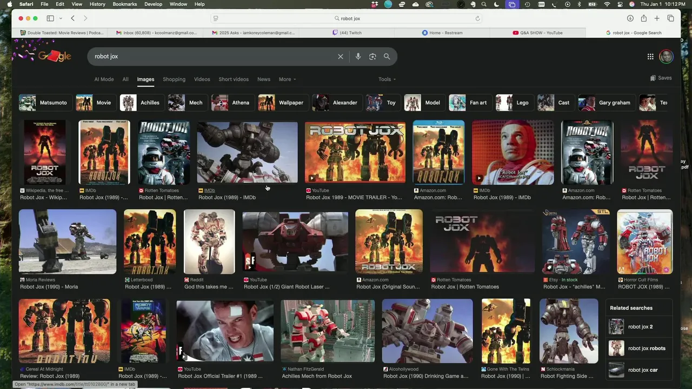Open related search robot jox car
This screenshot has width=692, height=389.
click(x=640, y=370)
